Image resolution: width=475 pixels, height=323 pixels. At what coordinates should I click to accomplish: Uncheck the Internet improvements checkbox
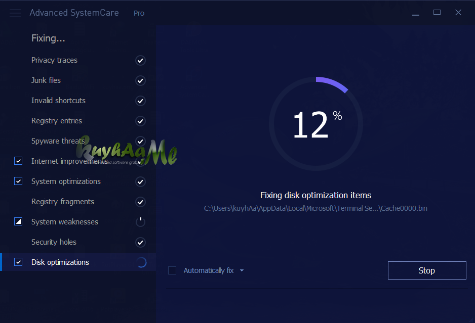18,161
